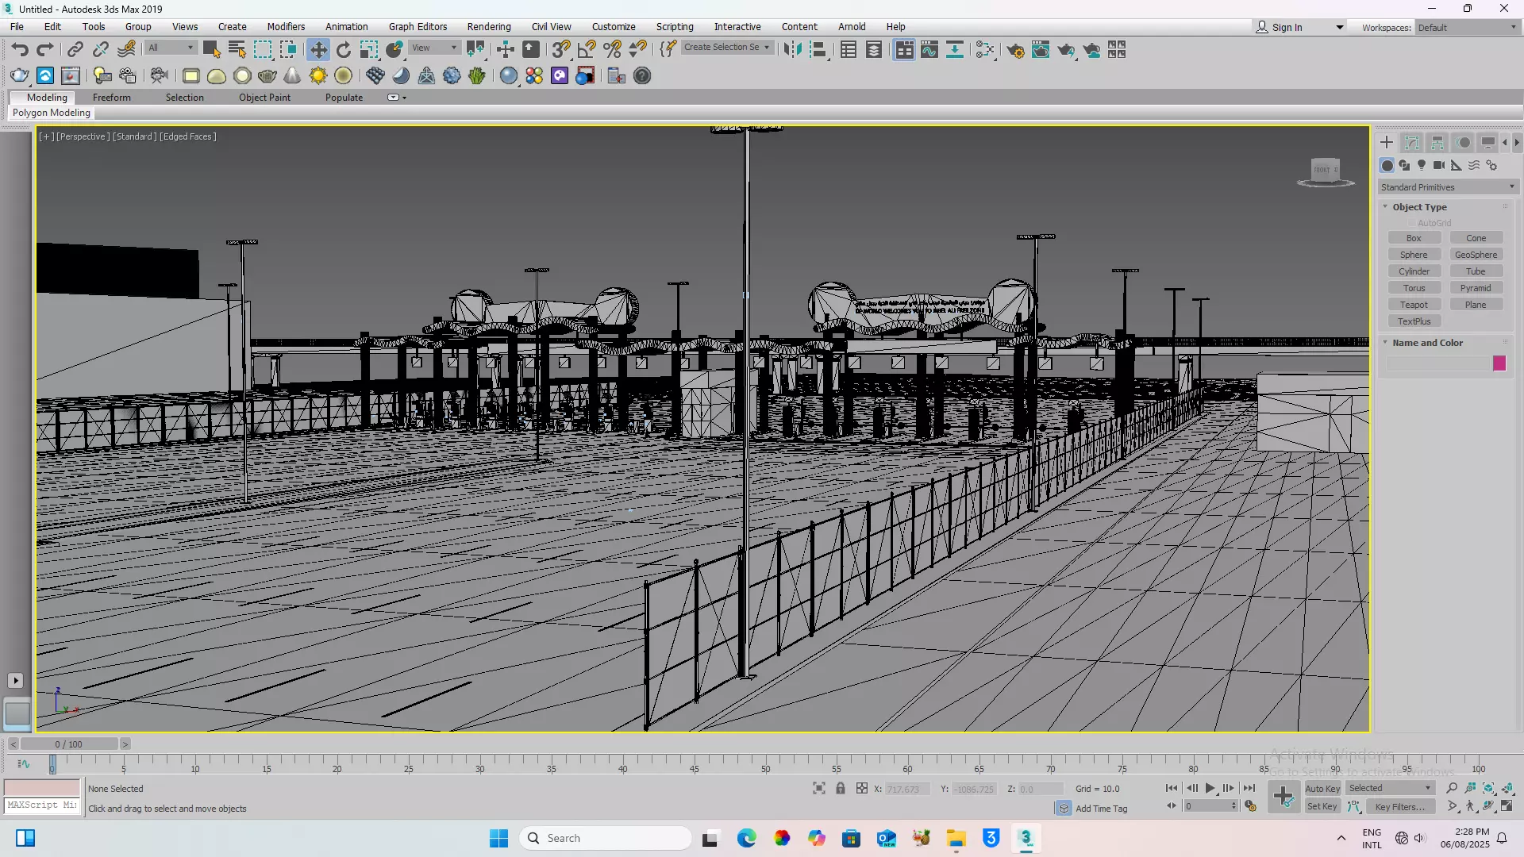
Task: Switch to the Freeform ribbon tab
Action: click(111, 98)
